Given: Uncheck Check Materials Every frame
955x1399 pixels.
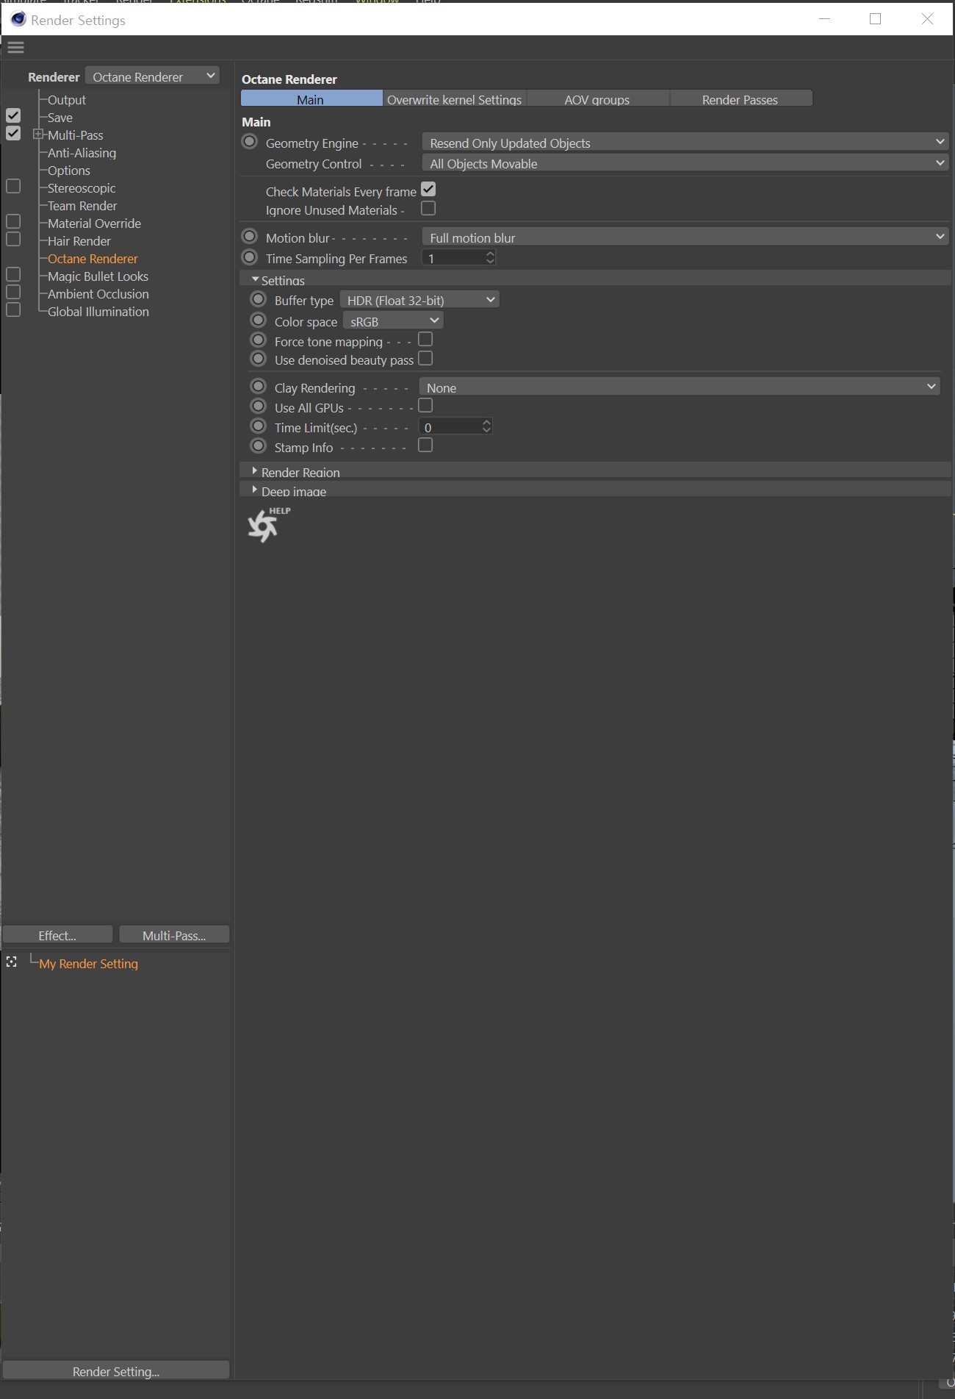Looking at the screenshot, I should pos(428,190).
